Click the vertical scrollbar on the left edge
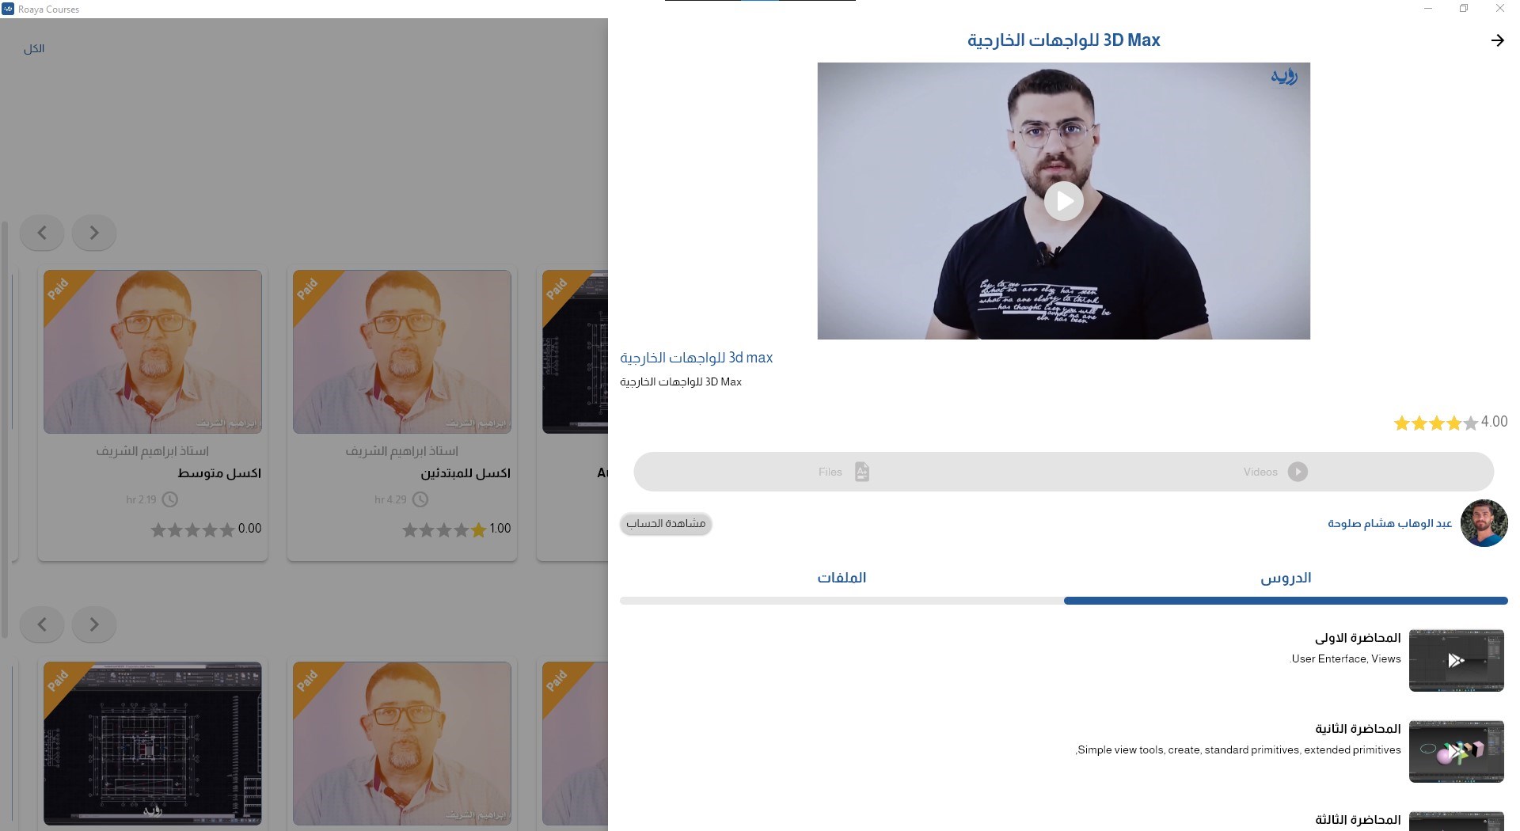The height and width of the screenshot is (831, 1520). [5, 430]
